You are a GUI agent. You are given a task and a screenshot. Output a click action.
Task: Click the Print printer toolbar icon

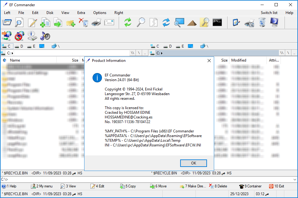click(x=96, y=23)
